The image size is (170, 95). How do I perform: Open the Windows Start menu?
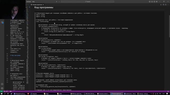(x=2, y=94)
